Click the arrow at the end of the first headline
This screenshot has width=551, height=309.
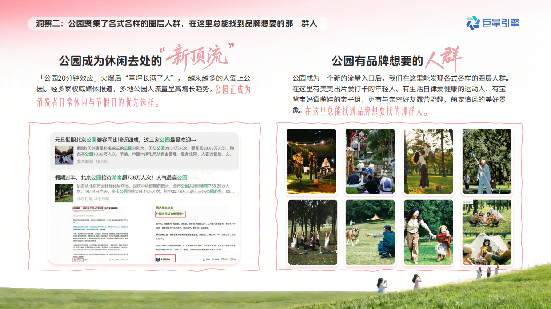(x=194, y=140)
